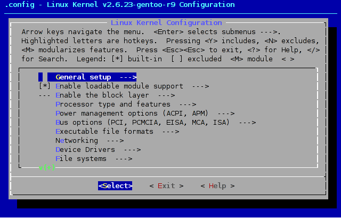The height and width of the screenshot is (218, 341).
Task: Open Executable file formats submenu
Action: pyautogui.click(x=117, y=132)
